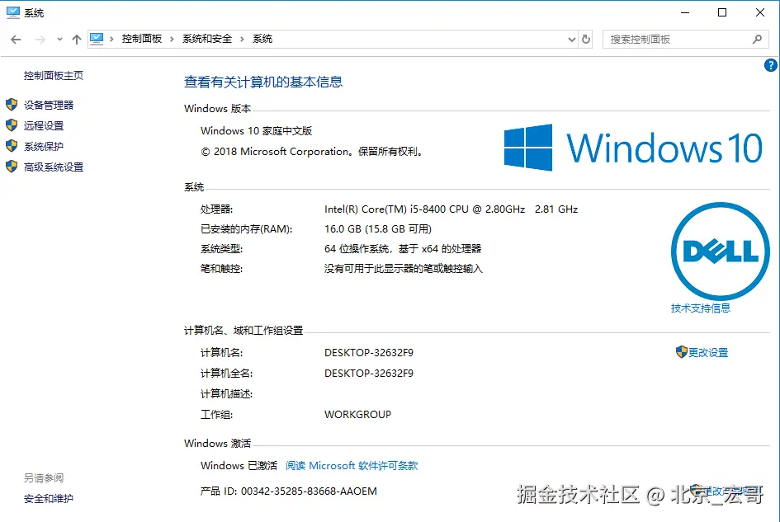Select RAM value 16.0 GB (15.8 GB 可用)
This screenshot has width=780, height=522.
pos(378,229)
